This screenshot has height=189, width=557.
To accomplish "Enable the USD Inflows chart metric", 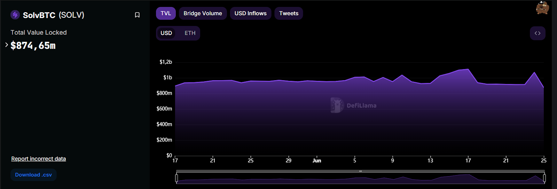I will click(x=250, y=14).
